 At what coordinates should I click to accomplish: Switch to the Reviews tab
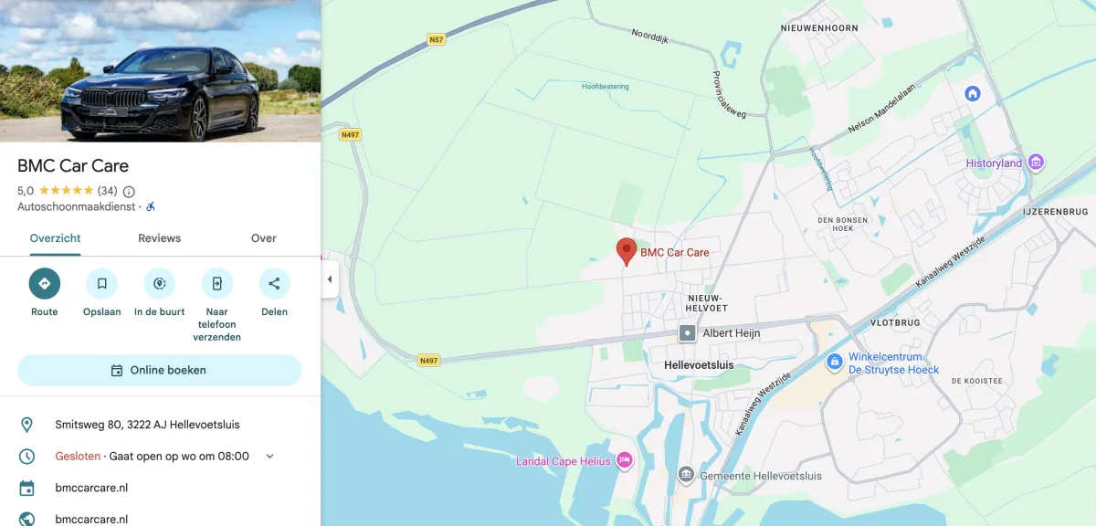[160, 238]
